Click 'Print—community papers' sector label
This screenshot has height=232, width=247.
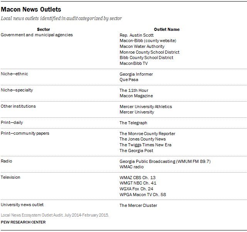(x=25, y=133)
